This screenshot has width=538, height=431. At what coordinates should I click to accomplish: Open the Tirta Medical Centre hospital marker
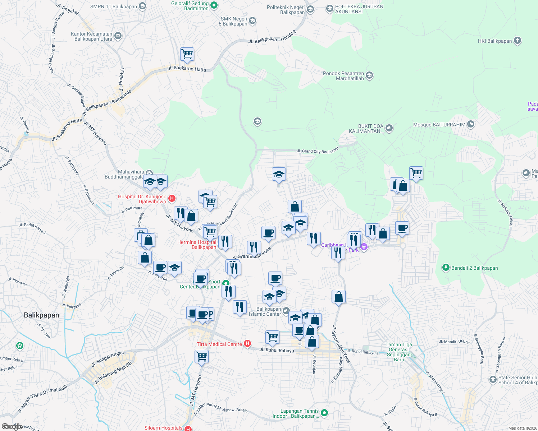(247, 344)
